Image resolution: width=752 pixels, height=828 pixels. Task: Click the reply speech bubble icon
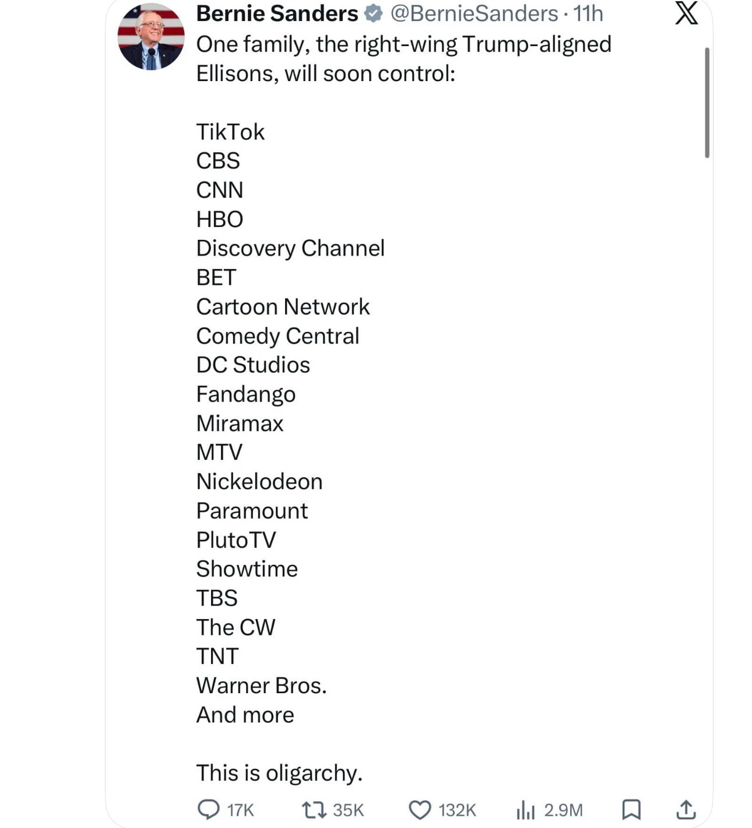coord(208,809)
